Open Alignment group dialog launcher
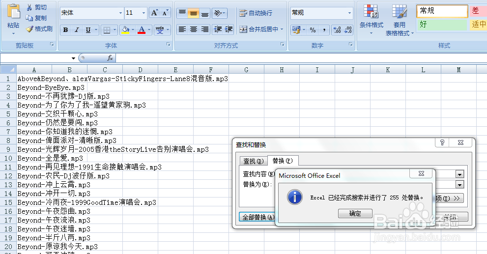487x254 pixels. pyautogui.click(x=283, y=44)
